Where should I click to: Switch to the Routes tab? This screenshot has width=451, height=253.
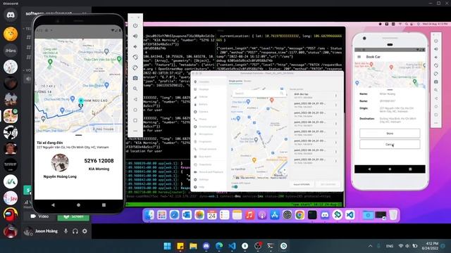247,82
